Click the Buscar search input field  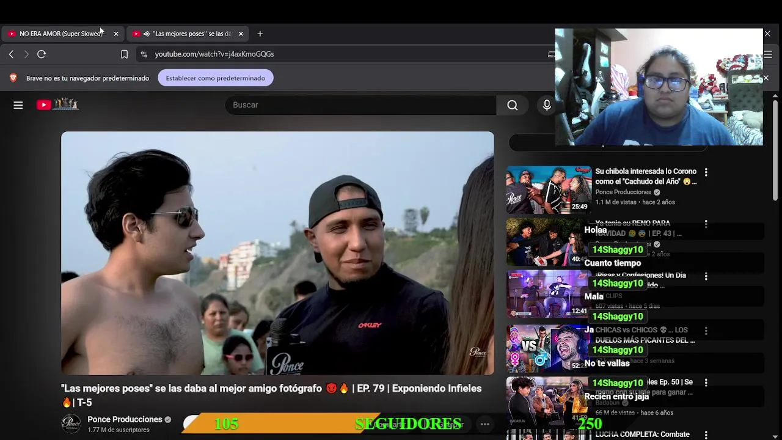click(x=360, y=105)
